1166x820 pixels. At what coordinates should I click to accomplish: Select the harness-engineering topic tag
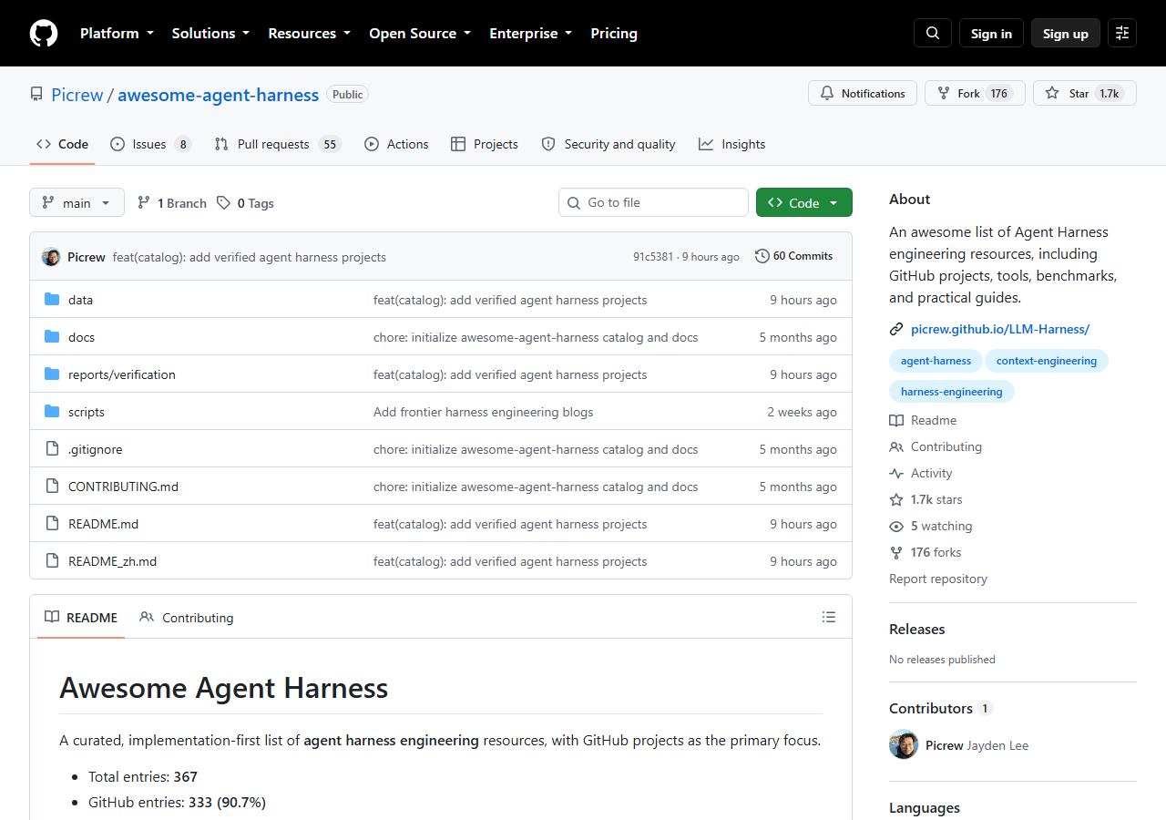click(951, 392)
